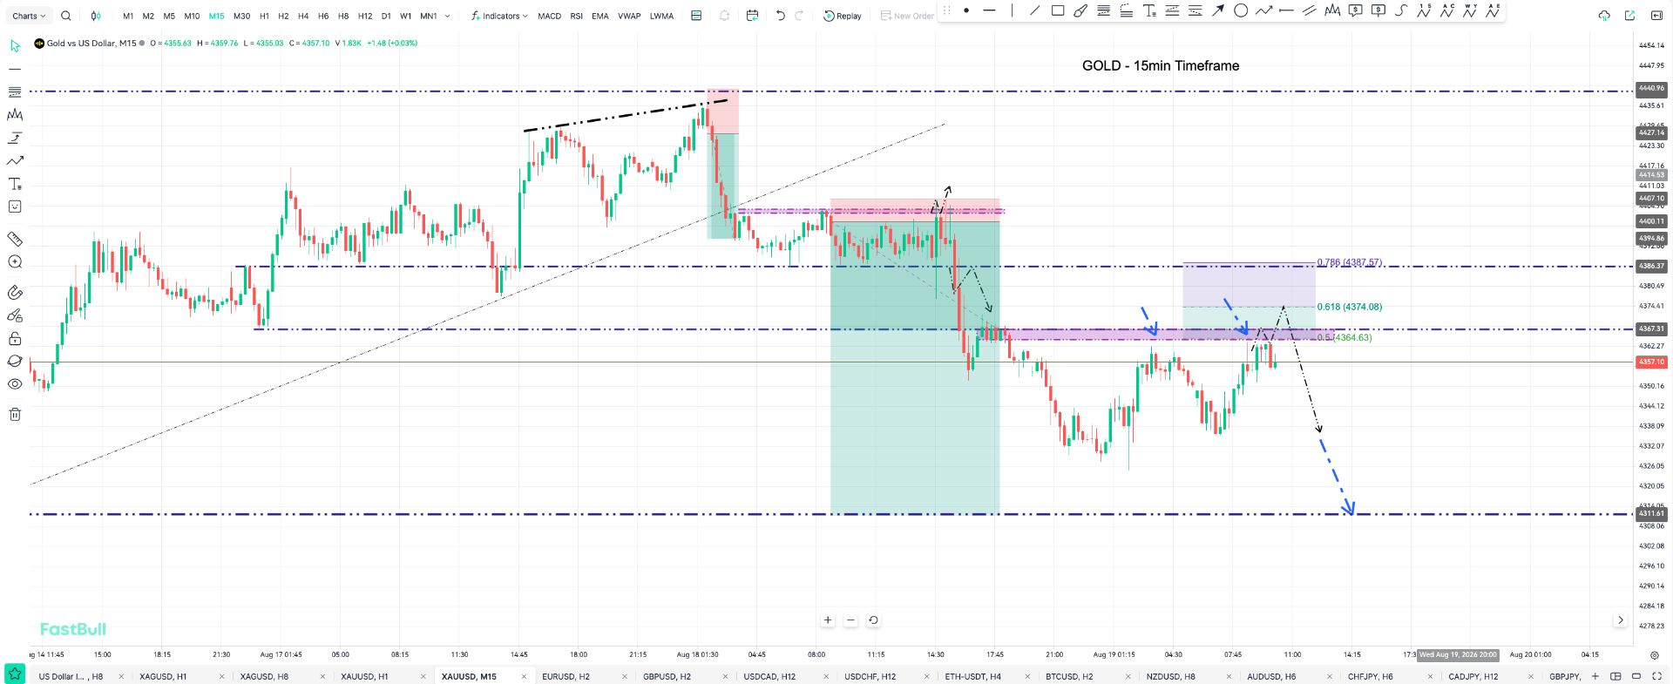Switch to the EURUSD, H2 chart tab
The image size is (1673, 684).
tap(566, 676)
